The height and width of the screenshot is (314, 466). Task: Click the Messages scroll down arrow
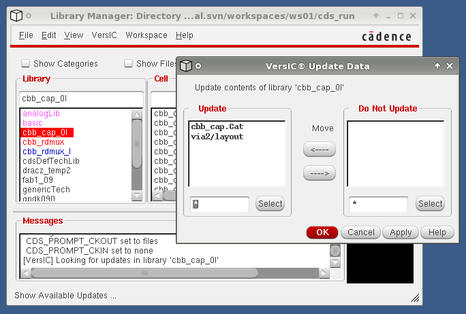click(335, 262)
